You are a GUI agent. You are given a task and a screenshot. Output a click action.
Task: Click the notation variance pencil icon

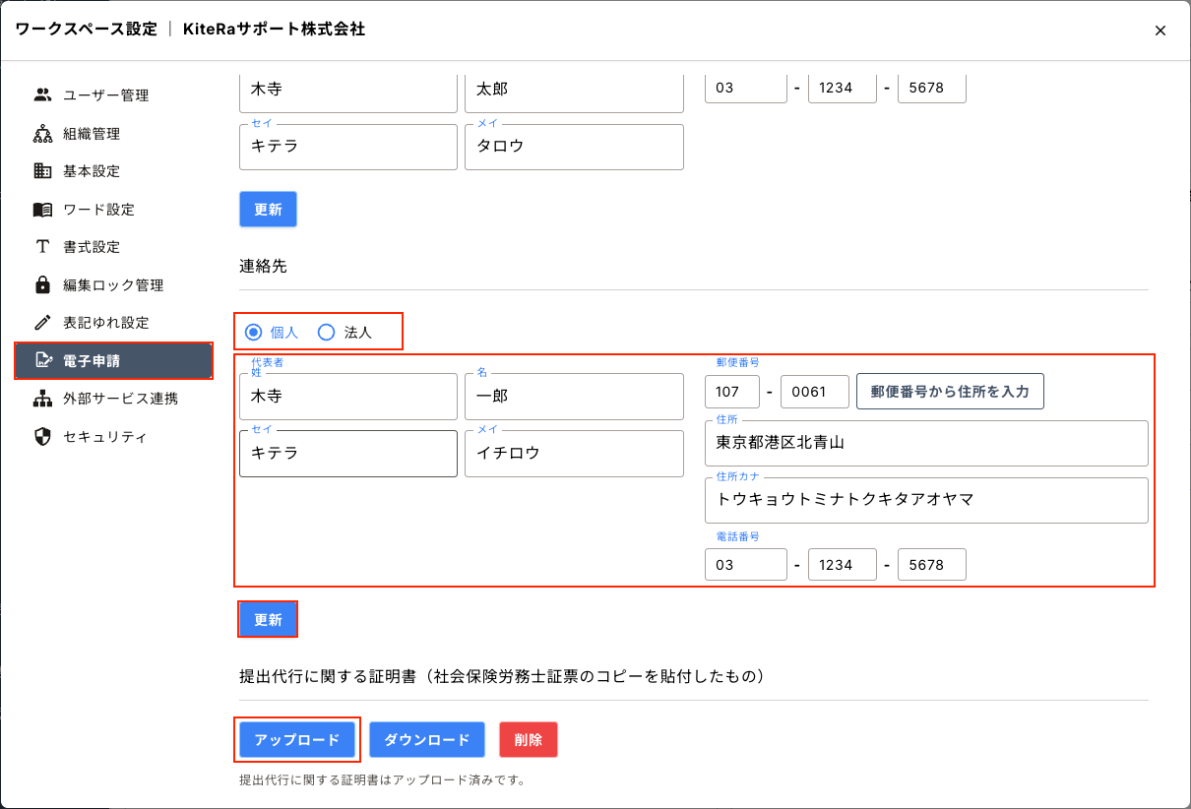[x=42, y=323]
